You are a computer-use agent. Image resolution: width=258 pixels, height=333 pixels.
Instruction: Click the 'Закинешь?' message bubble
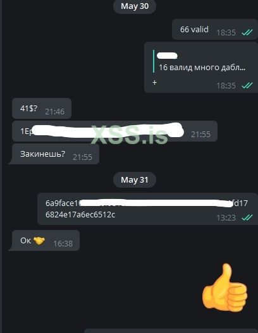tap(54, 154)
